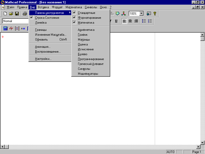This screenshot has width=205, height=154.
Task: Show the Символы toolbar from the submenu
Action: (x=91, y=69)
